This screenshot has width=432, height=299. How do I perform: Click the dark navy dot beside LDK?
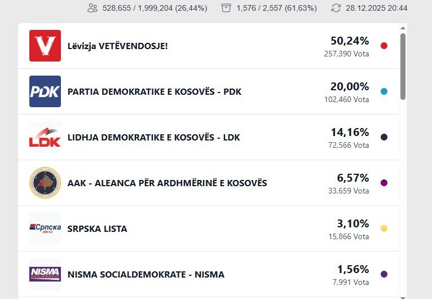384,137
